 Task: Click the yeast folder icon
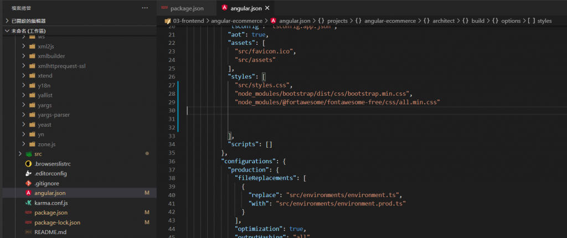pos(32,125)
